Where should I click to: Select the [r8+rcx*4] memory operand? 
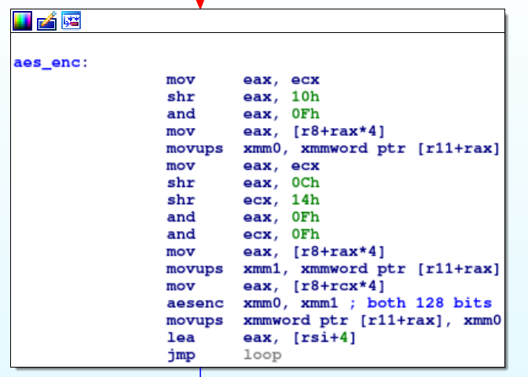339,286
